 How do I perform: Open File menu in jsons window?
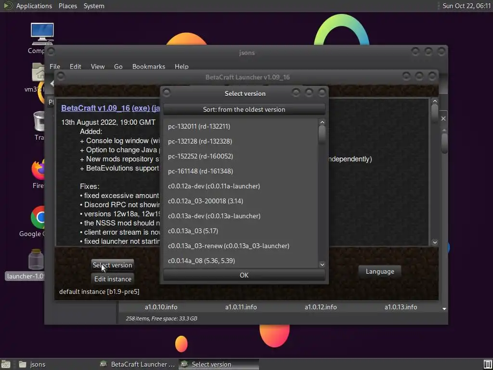click(55, 66)
